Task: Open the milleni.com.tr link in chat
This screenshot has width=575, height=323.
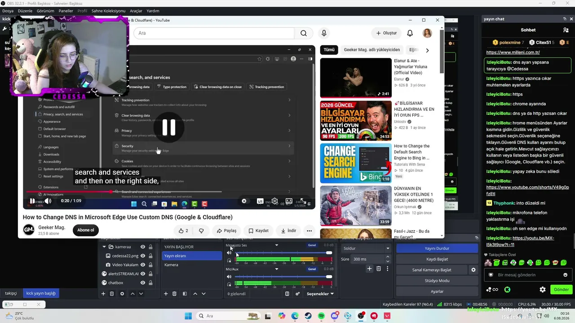Action: tap(513, 52)
